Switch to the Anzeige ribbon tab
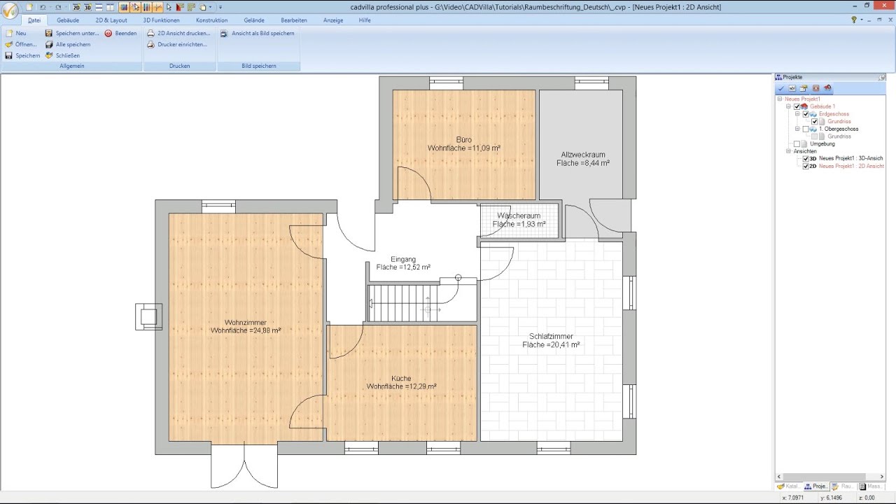896x504 pixels. 333,20
